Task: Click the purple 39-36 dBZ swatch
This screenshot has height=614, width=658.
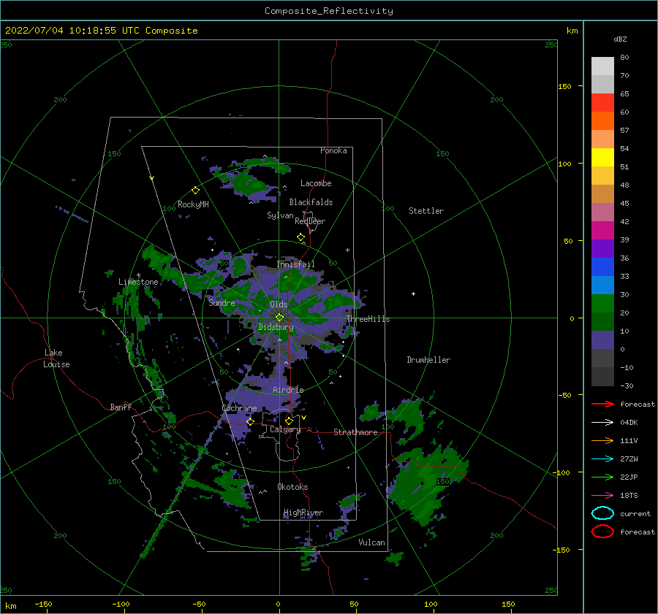Action: tap(602, 249)
